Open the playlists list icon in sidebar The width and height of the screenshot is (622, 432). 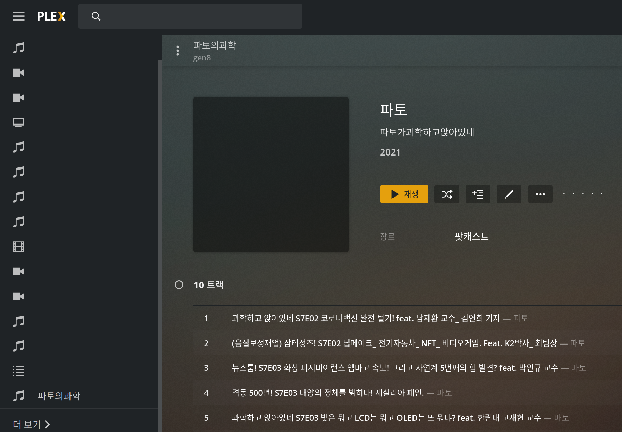pyautogui.click(x=18, y=371)
